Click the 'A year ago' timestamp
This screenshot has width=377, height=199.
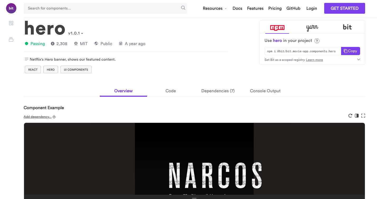pyautogui.click(x=135, y=43)
